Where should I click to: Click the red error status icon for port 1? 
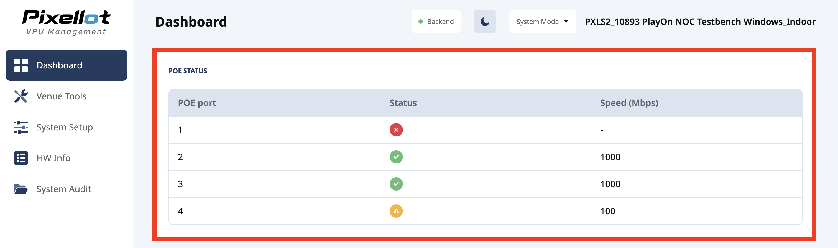[x=396, y=130]
